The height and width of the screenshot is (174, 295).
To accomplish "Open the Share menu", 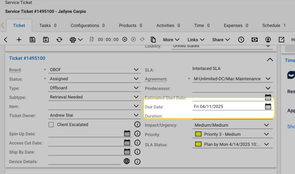I will 221,40.
